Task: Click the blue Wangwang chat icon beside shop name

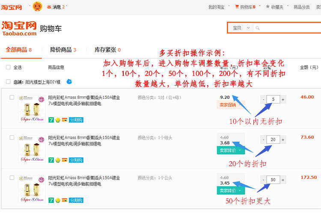Action: coord(69,81)
